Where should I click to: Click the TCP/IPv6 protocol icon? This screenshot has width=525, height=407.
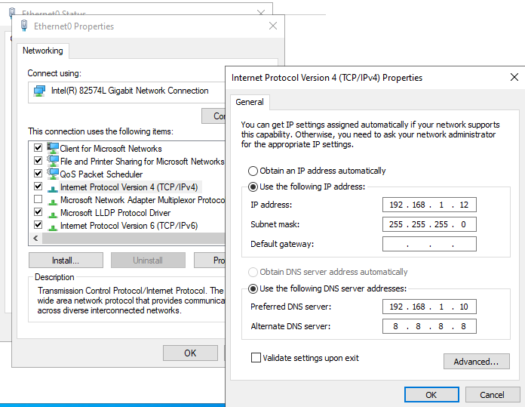coord(53,227)
